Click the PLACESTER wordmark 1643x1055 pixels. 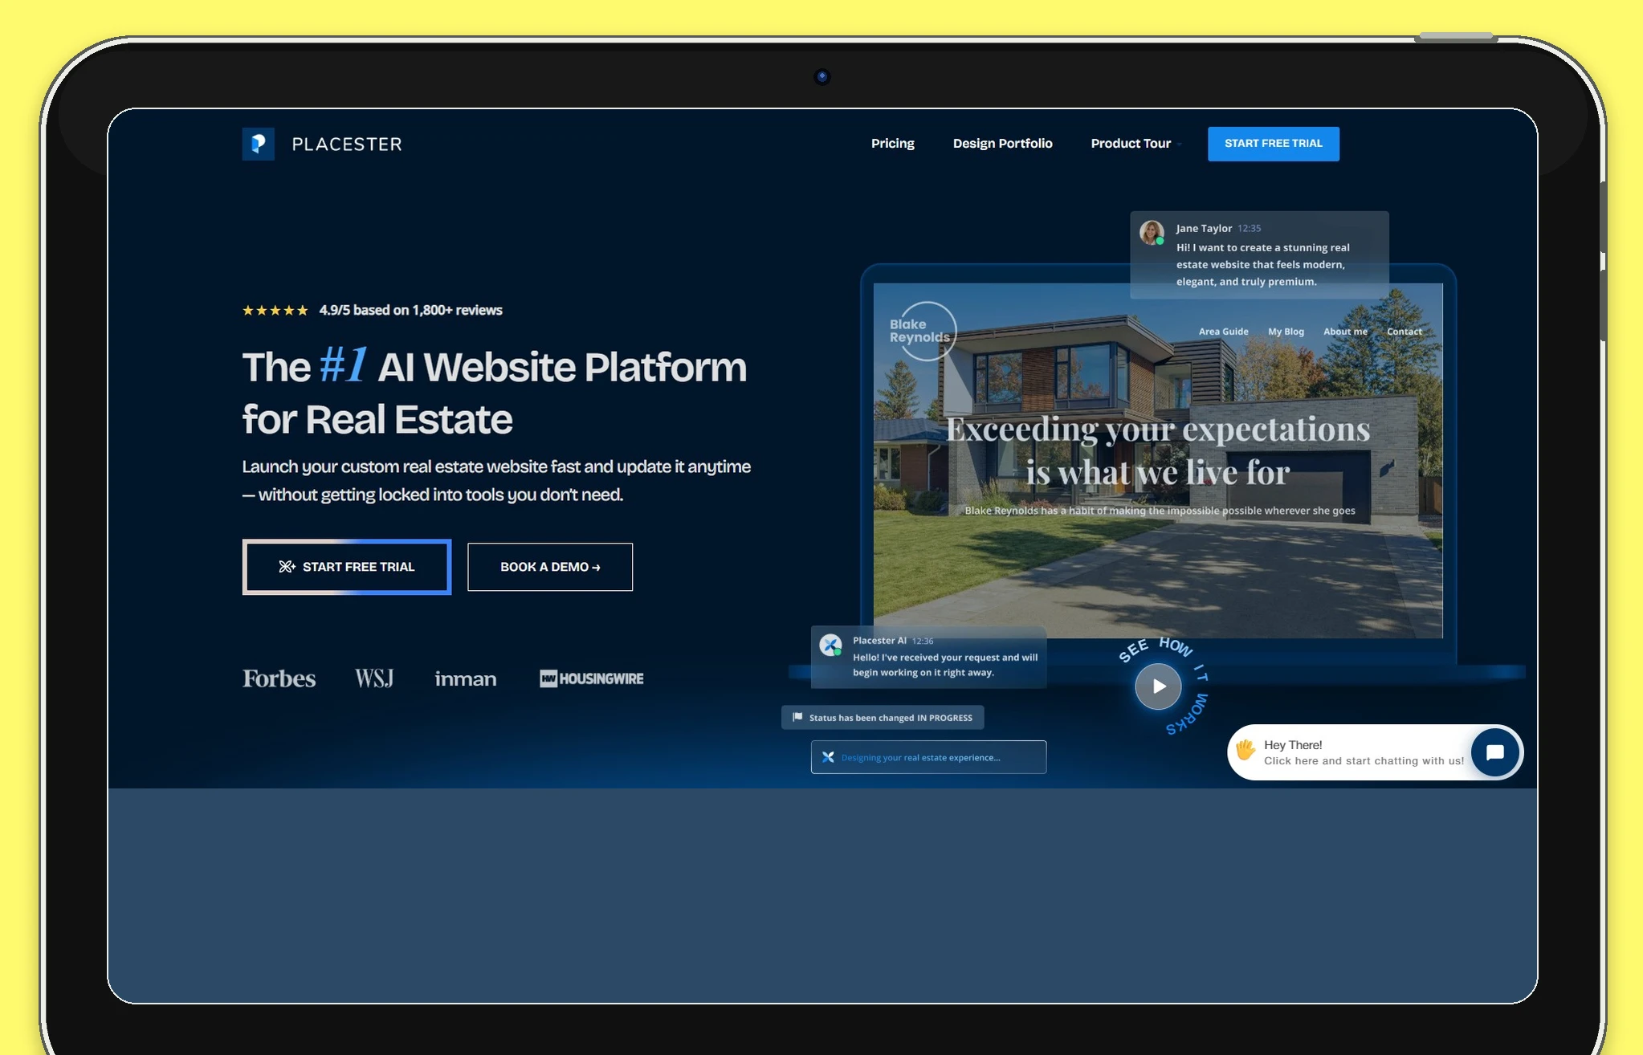pyautogui.click(x=347, y=145)
